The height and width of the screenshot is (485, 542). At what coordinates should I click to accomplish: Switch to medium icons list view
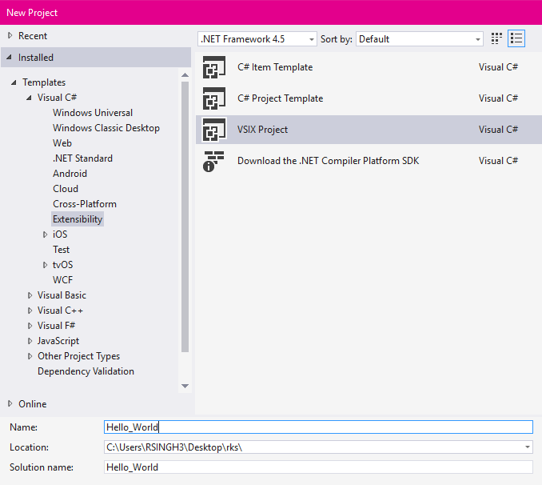click(516, 38)
